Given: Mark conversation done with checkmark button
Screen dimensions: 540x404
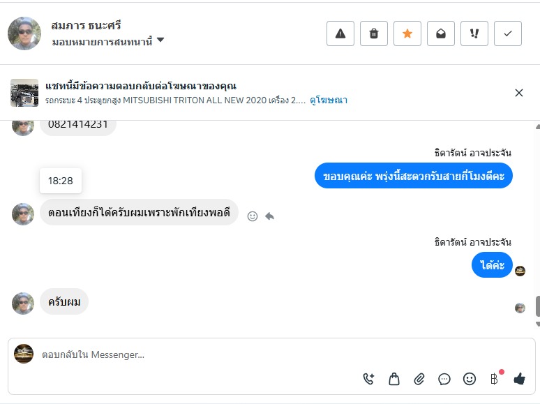Looking at the screenshot, I should 508,33.
